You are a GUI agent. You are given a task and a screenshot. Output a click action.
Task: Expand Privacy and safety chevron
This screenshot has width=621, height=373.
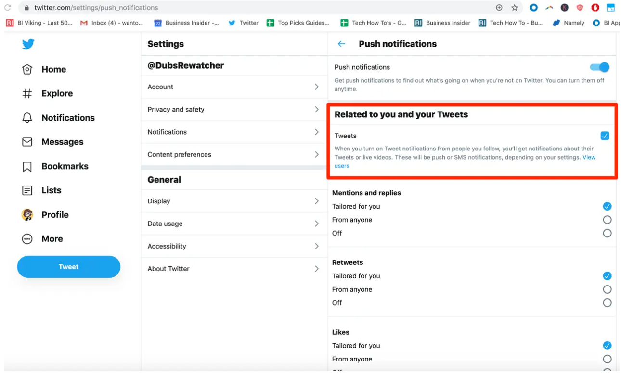point(317,110)
